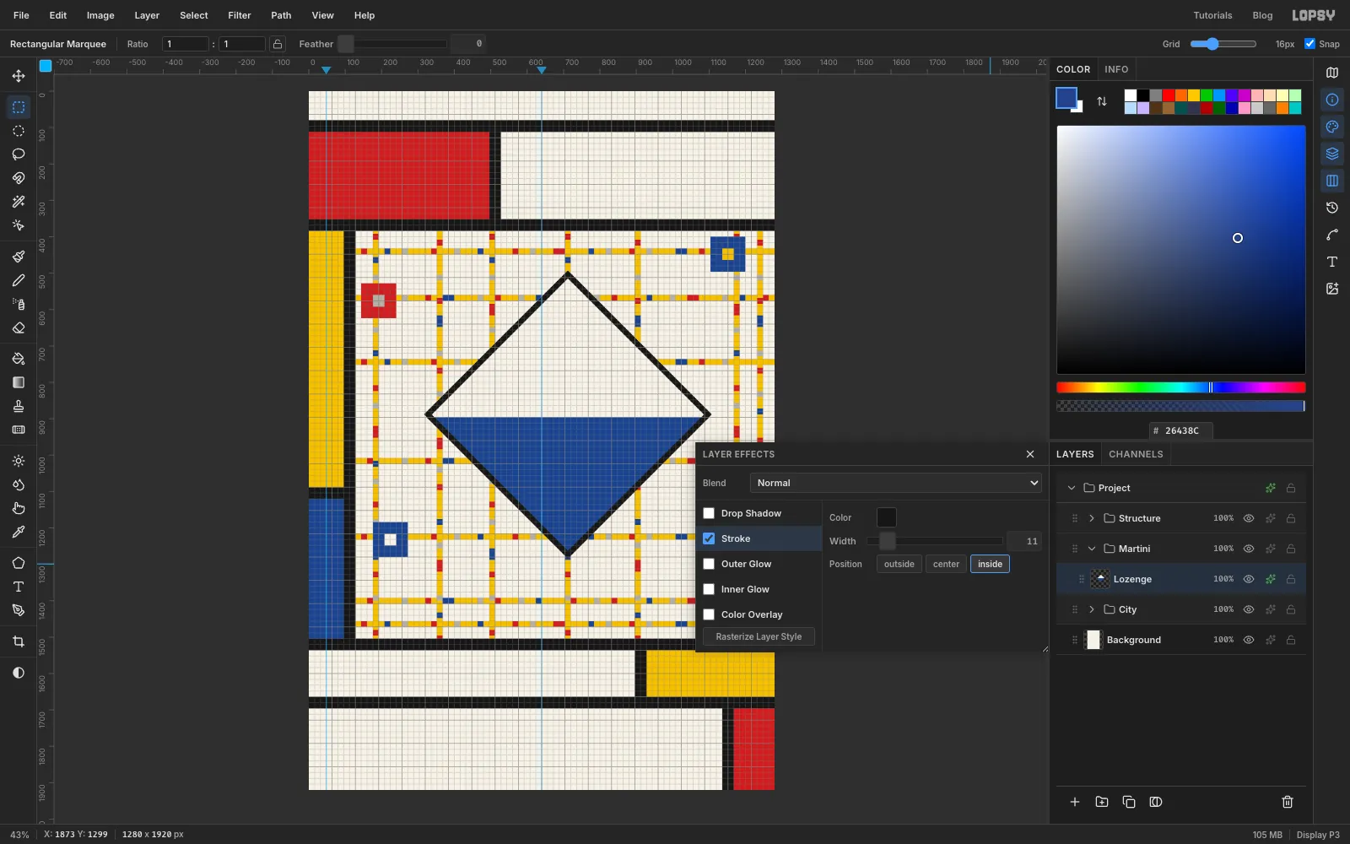Select the Move tool

pyautogui.click(x=19, y=76)
